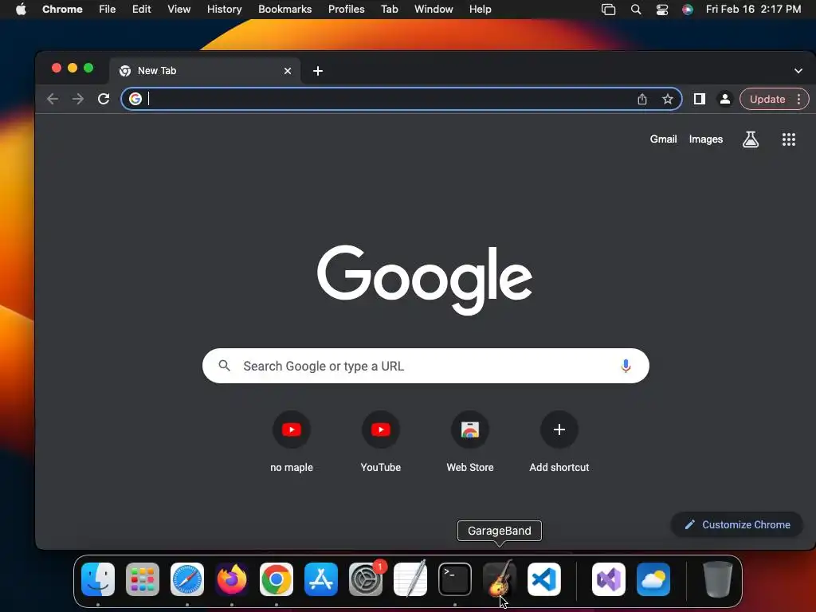The height and width of the screenshot is (612, 816).
Task: Open Stage Manager icon in menu bar
Action: pos(608,9)
